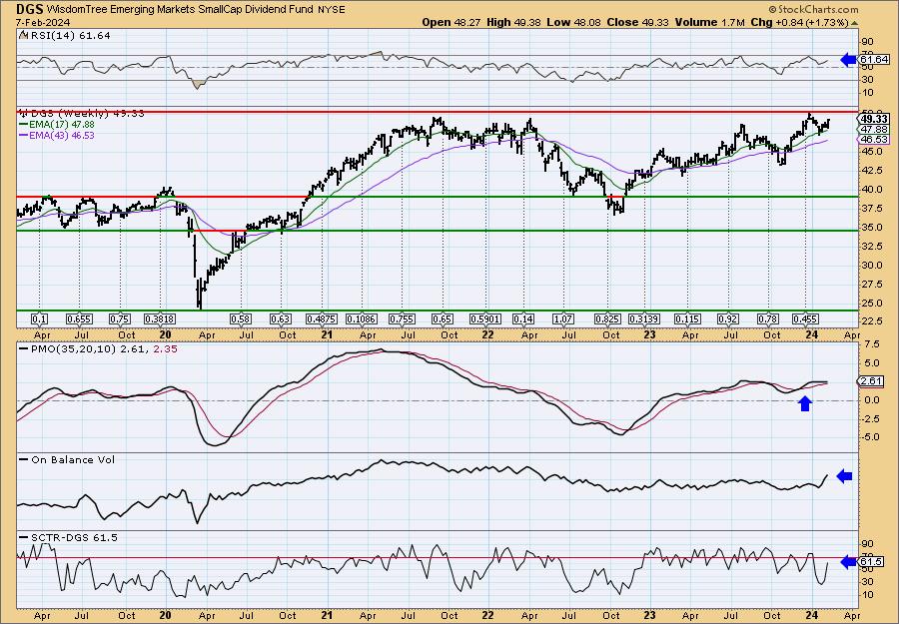Screen dimensions: 899x624
Task: Click the bar icon before DGS (Weekly)
Action: pos(22,113)
